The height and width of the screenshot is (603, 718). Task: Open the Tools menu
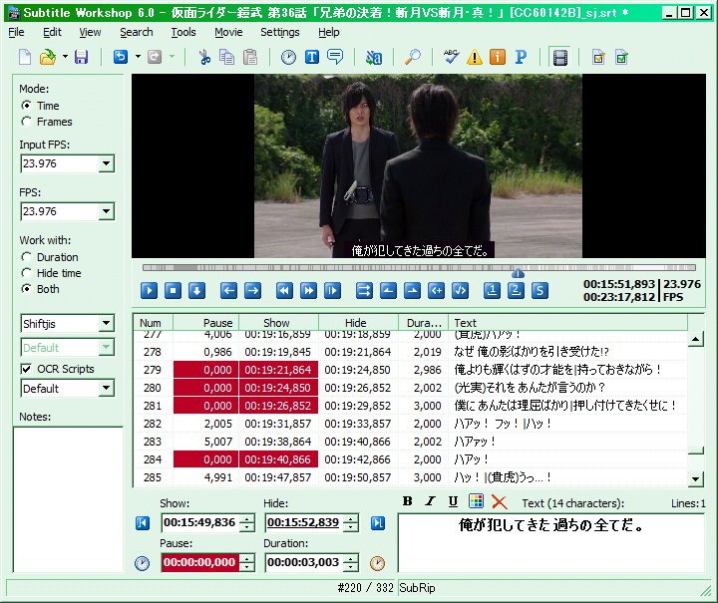(183, 32)
